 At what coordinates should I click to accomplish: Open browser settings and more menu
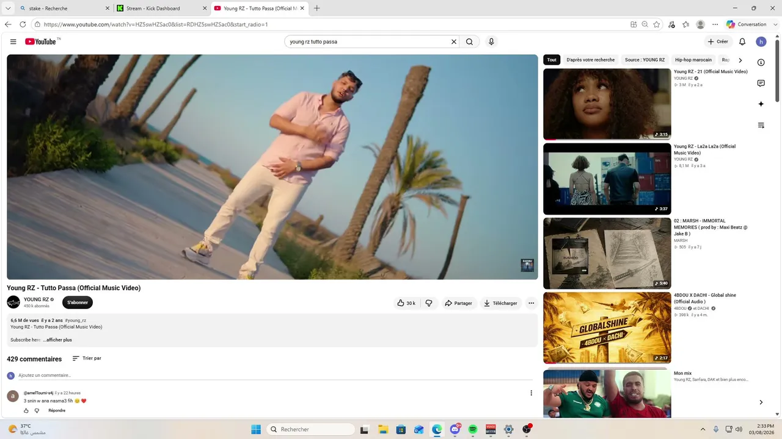point(715,24)
